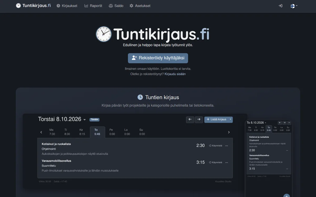This screenshot has width=316, height=197.
Task: Select the La 0:00 tab in the phone preview
Action: 282,129
